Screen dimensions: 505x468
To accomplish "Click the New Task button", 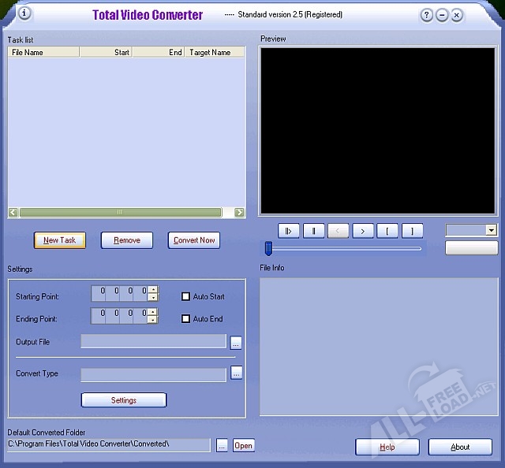I will (60, 240).
